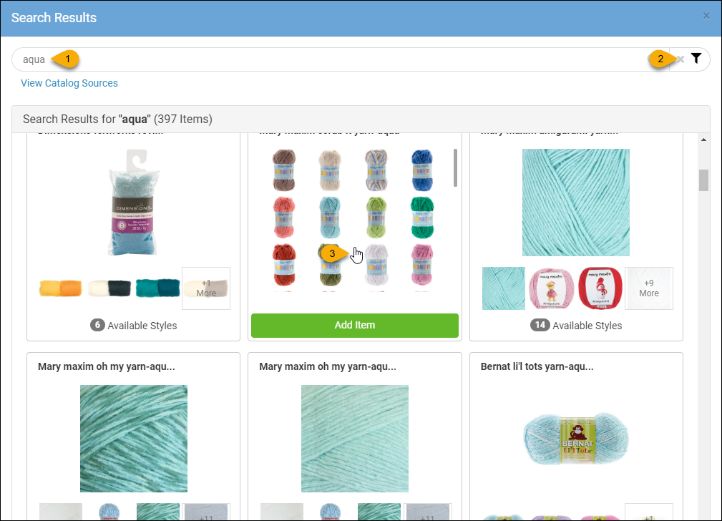Select the teal green scrub yarn swatch

click(421, 217)
